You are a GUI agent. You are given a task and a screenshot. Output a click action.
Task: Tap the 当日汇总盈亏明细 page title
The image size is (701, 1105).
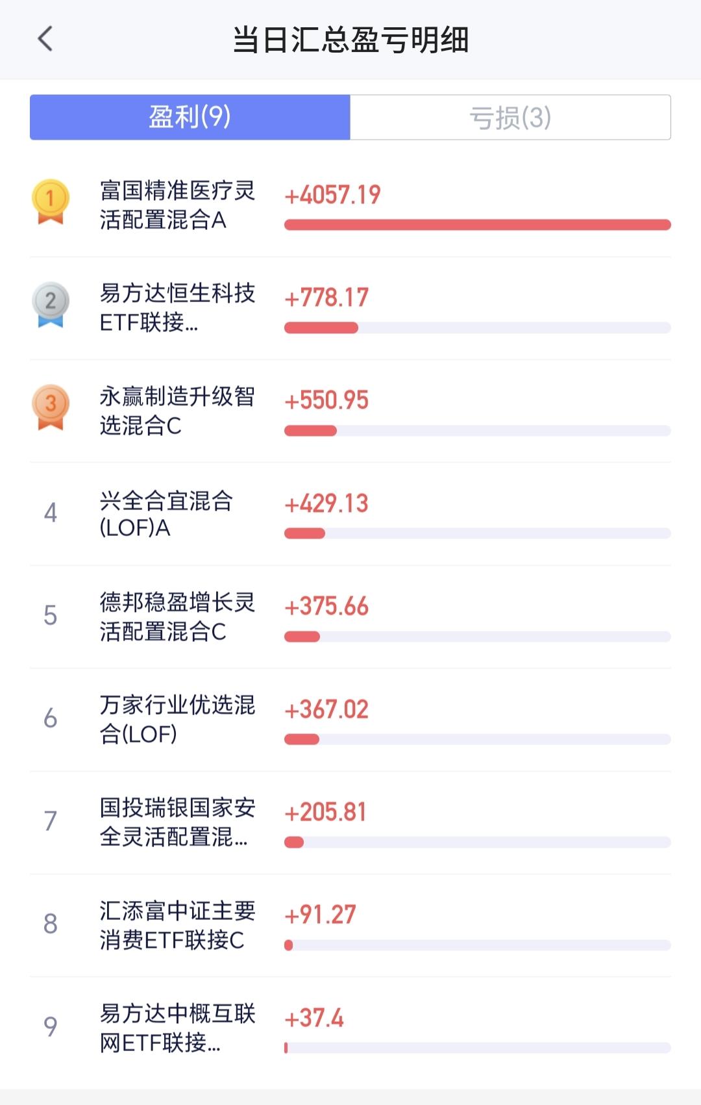(x=350, y=40)
